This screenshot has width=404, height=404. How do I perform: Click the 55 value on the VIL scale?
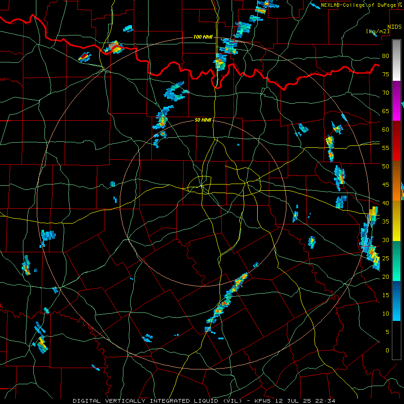[x=386, y=148]
